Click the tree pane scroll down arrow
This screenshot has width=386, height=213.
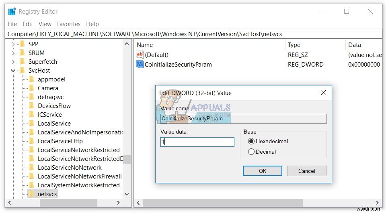point(127,194)
